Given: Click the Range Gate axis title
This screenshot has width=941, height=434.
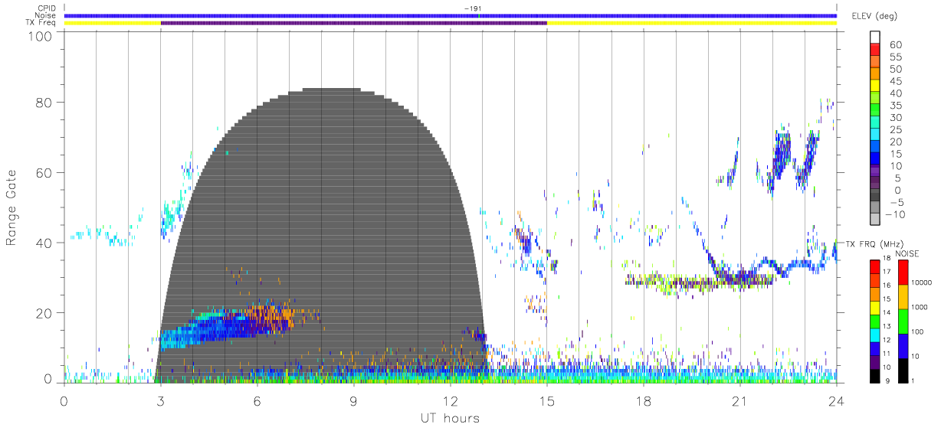Looking at the screenshot, I should (x=13, y=208).
